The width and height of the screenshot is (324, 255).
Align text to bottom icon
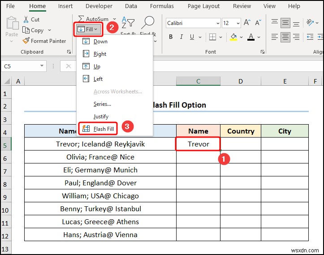(x=296, y=24)
